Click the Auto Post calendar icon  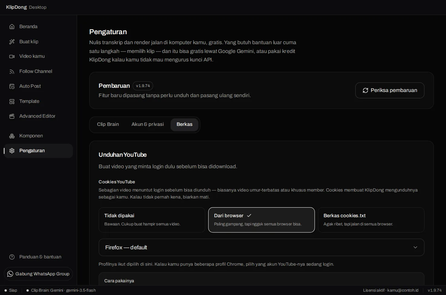12,86
